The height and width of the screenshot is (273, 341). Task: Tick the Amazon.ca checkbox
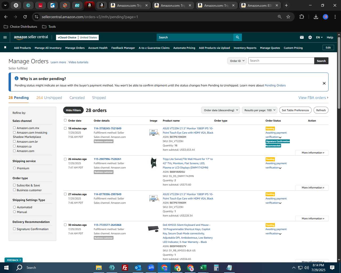pyautogui.click(x=14, y=146)
